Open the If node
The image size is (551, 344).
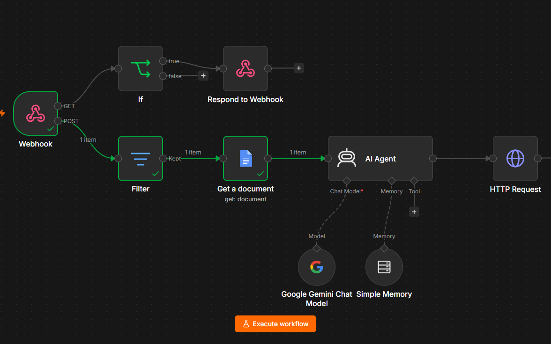[140, 68]
